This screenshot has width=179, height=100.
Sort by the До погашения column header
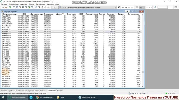click(134, 14)
